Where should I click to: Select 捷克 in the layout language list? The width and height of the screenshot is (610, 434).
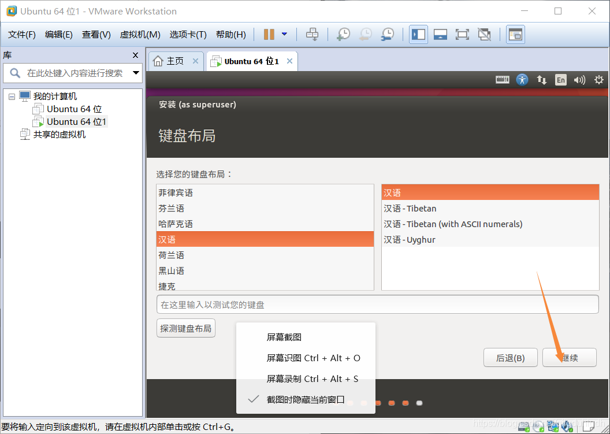click(265, 285)
